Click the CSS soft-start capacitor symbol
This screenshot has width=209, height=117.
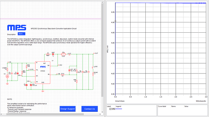coord(31,85)
